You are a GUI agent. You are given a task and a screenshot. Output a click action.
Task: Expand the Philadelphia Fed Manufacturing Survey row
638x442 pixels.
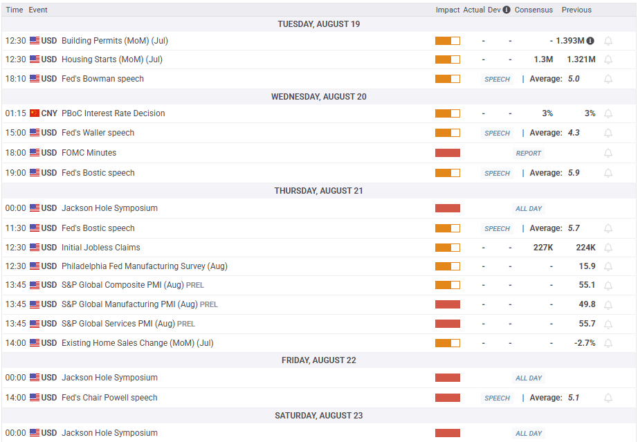click(144, 266)
